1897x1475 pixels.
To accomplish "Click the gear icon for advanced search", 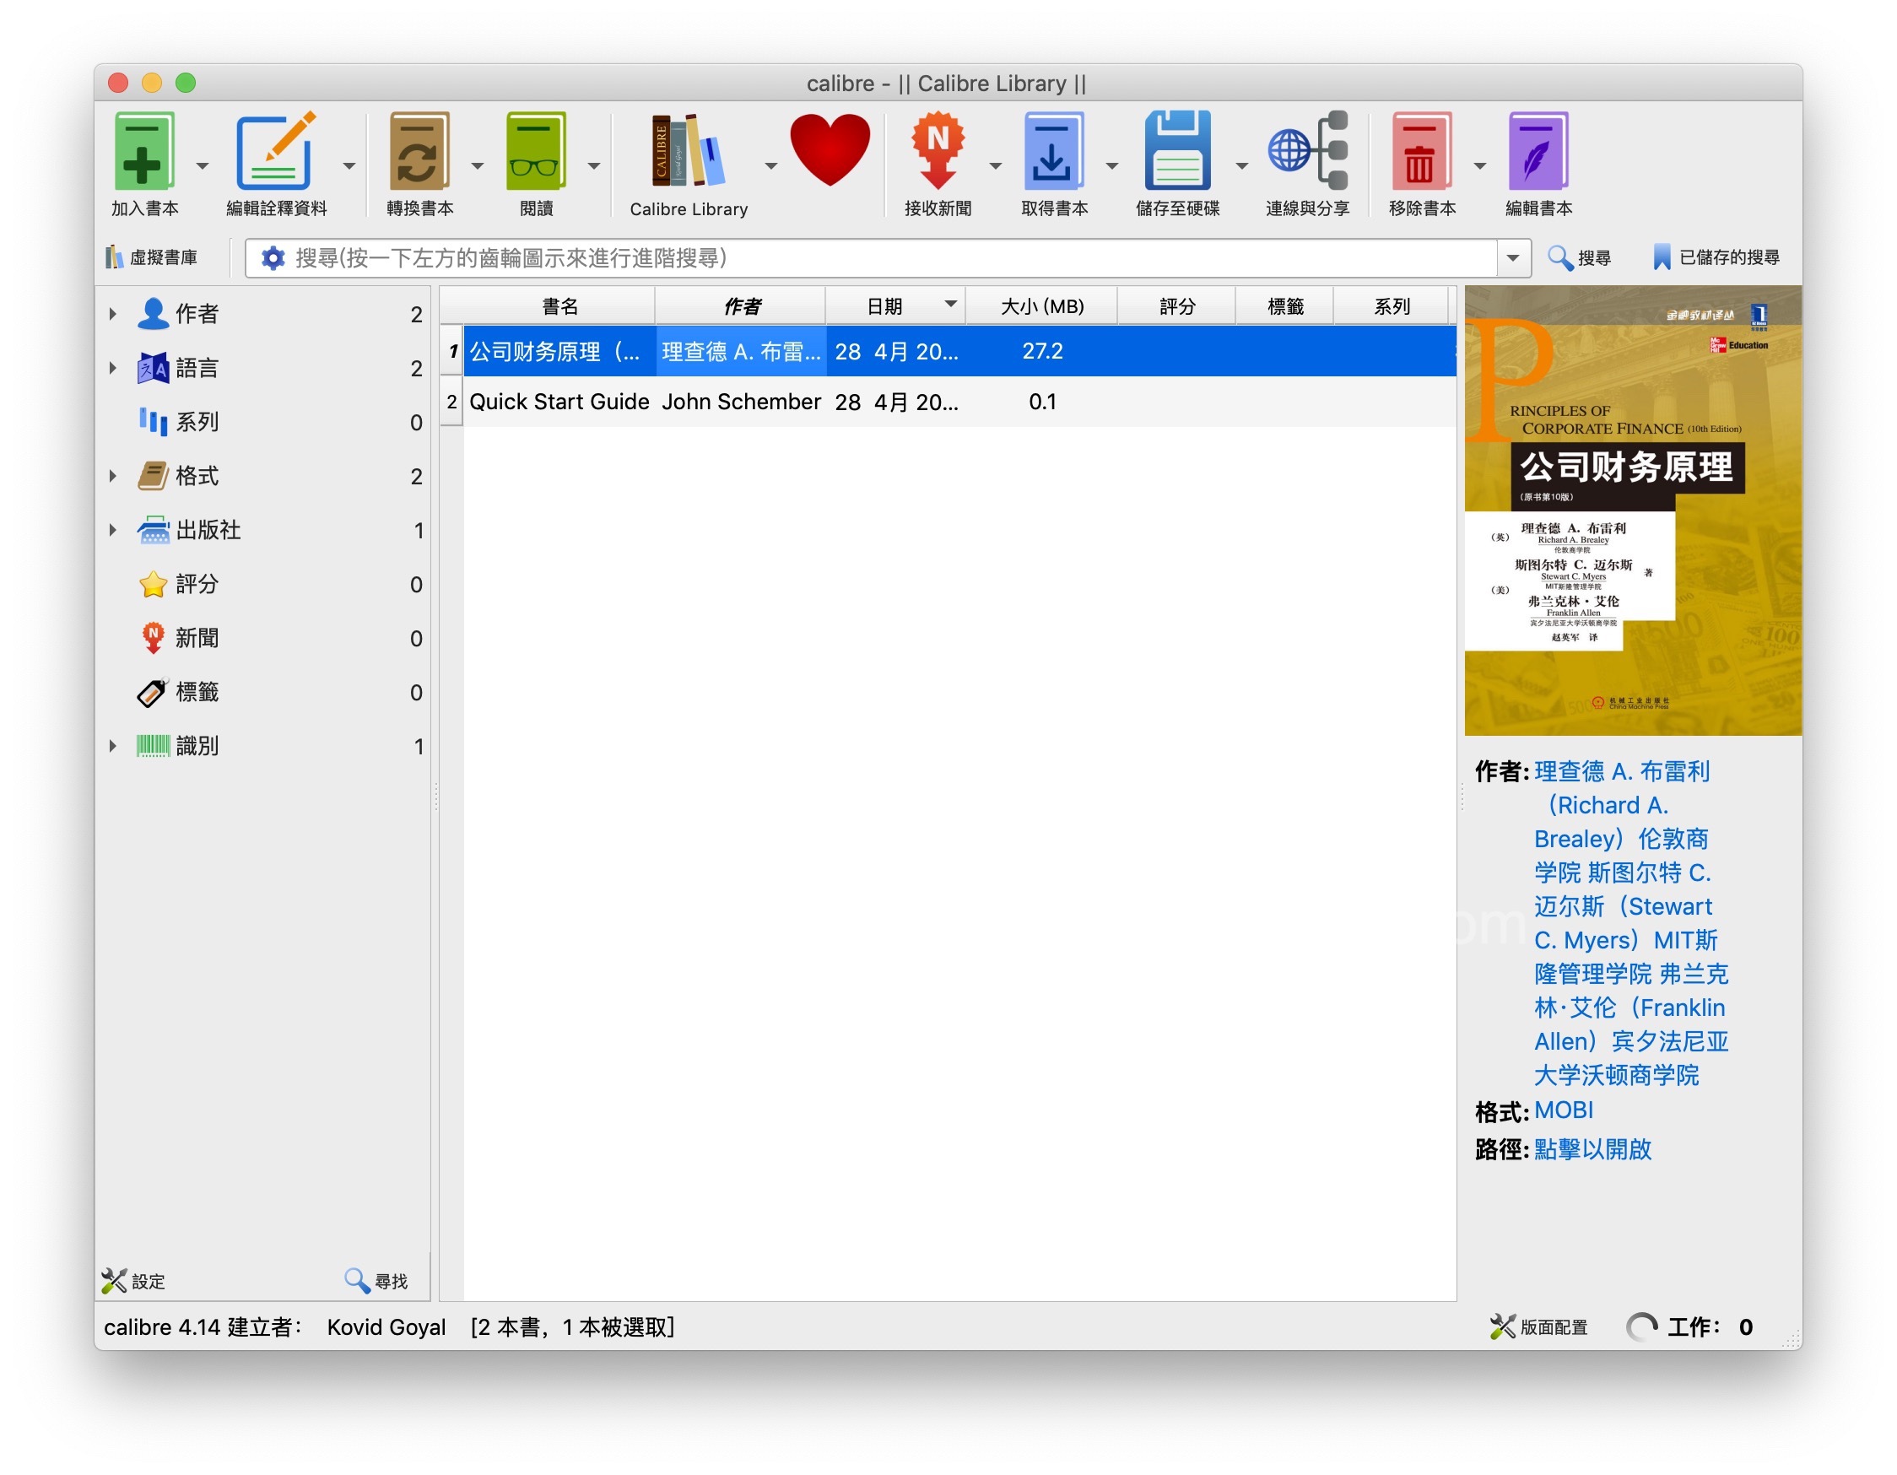I will coord(273,258).
